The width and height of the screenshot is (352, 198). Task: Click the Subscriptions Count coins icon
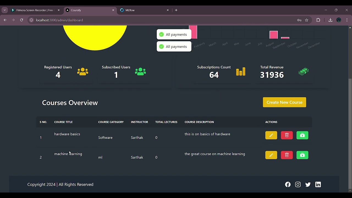241,71
